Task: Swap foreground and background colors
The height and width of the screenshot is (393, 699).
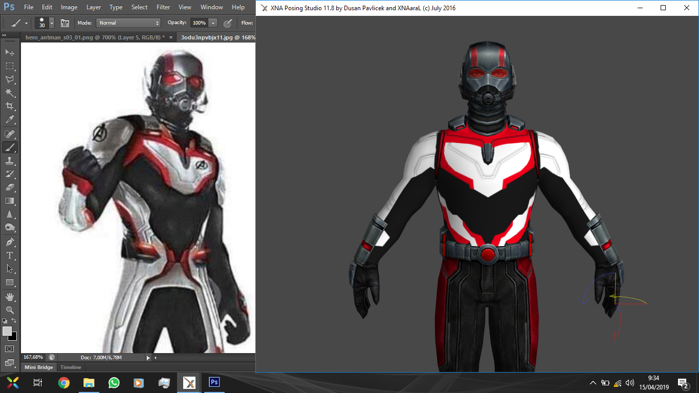Action: point(14,320)
